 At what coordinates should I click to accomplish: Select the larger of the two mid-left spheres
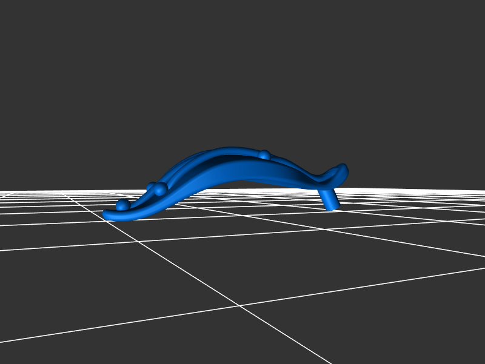[160, 190]
